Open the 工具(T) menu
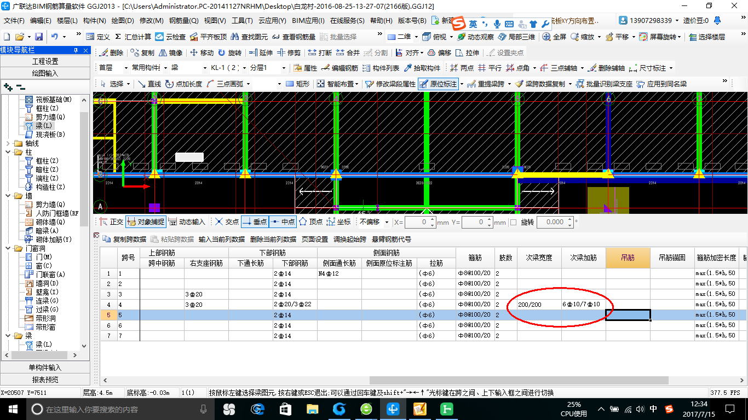Image resolution: width=748 pixels, height=420 pixels. point(242,21)
